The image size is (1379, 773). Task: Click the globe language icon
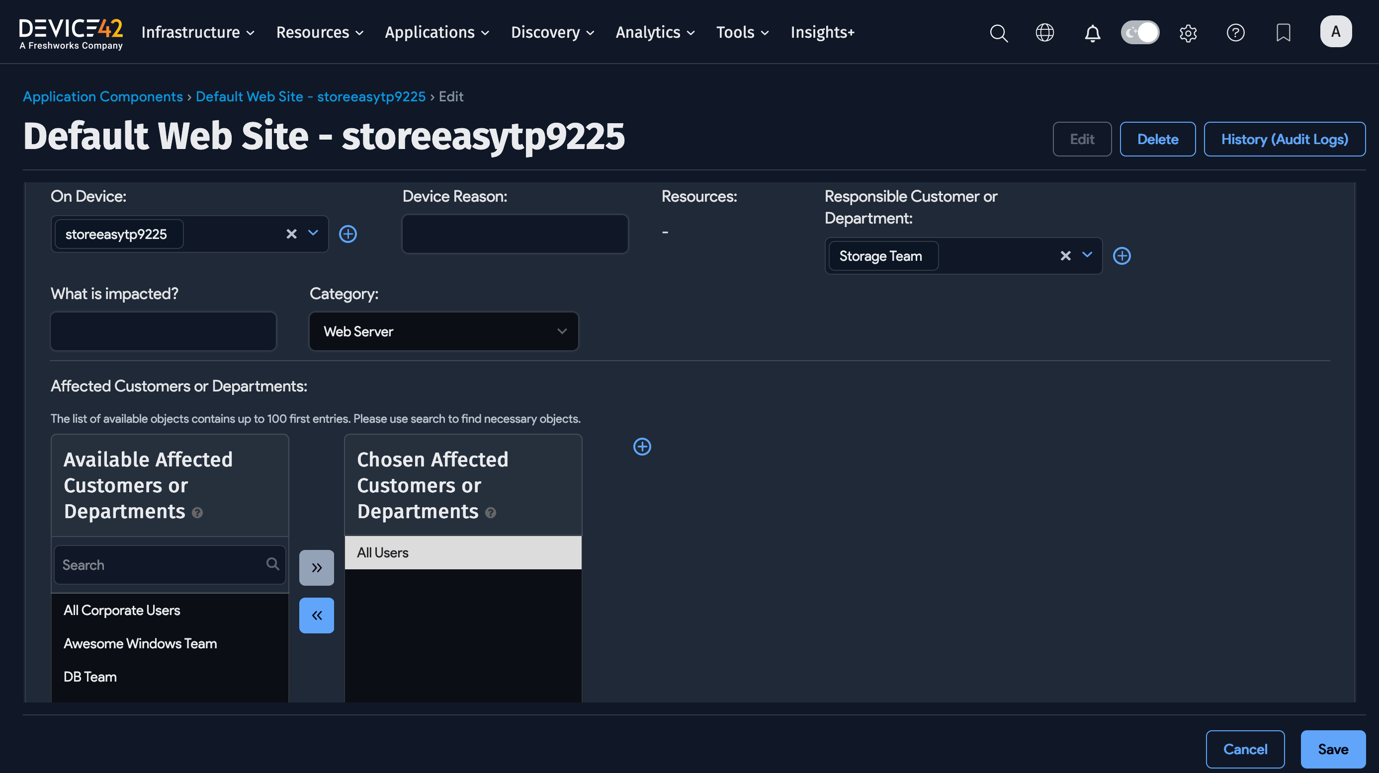pos(1044,33)
